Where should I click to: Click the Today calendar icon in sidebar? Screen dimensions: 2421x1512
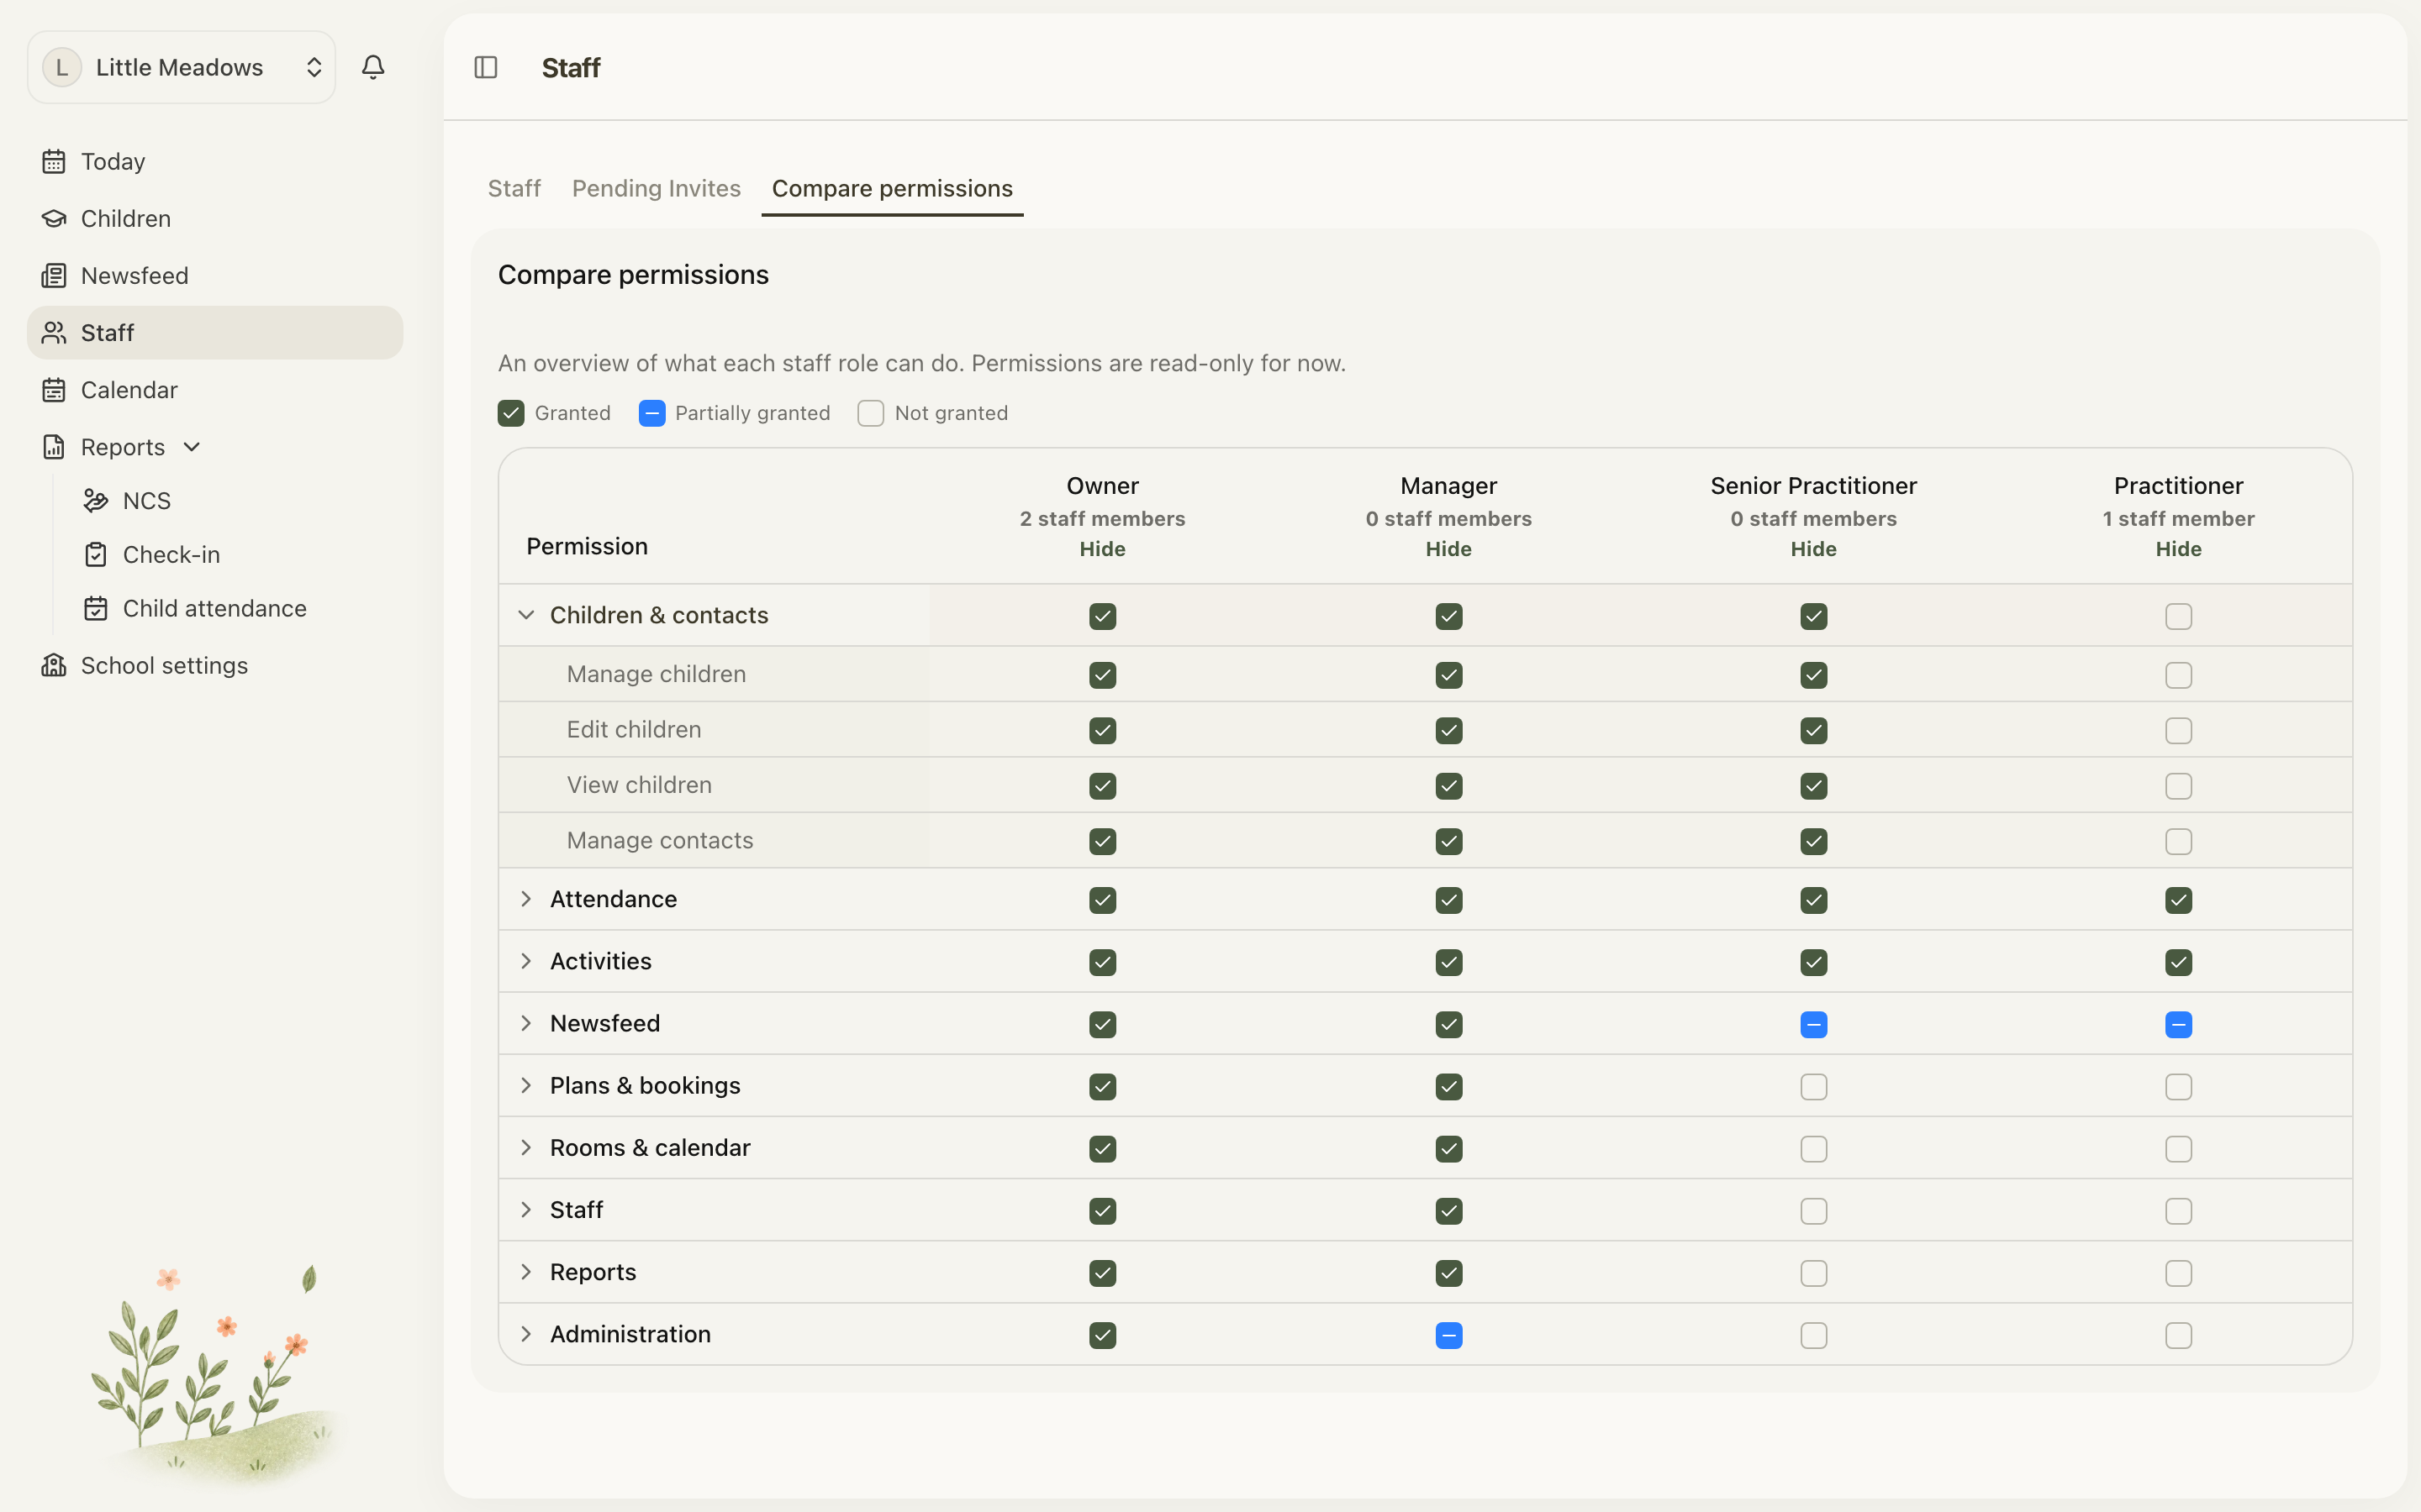point(54,161)
